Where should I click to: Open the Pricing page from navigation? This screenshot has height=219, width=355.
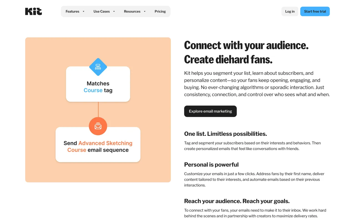coord(160,12)
